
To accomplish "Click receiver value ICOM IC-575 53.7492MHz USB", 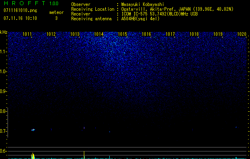I will click(159, 14).
